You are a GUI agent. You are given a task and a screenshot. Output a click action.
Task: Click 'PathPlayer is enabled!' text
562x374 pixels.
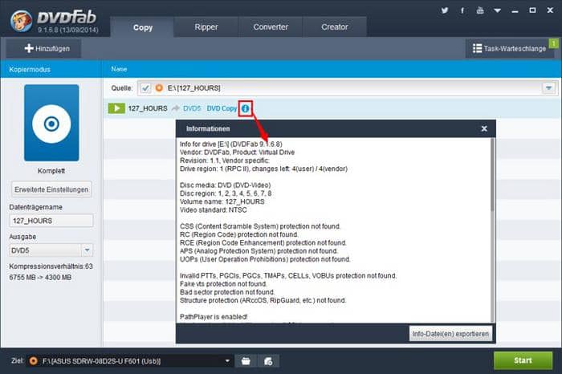pos(214,317)
